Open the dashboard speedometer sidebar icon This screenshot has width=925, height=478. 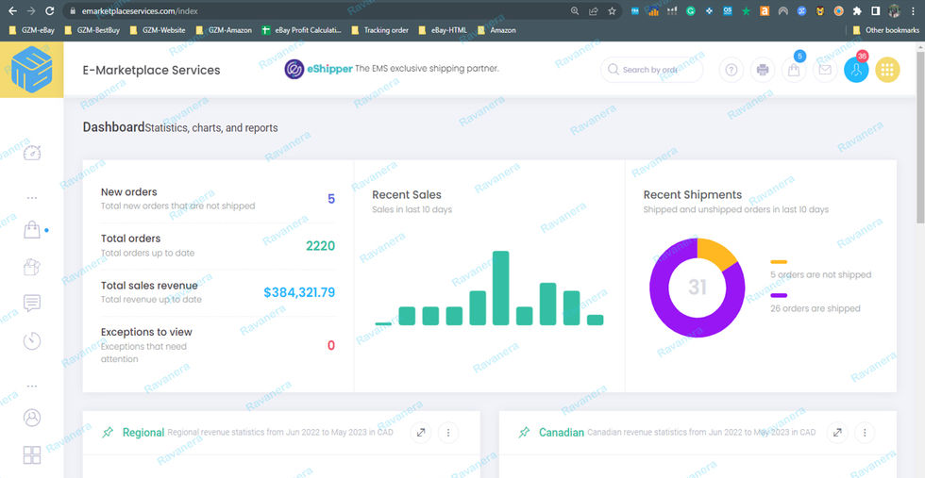pyautogui.click(x=32, y=153)
